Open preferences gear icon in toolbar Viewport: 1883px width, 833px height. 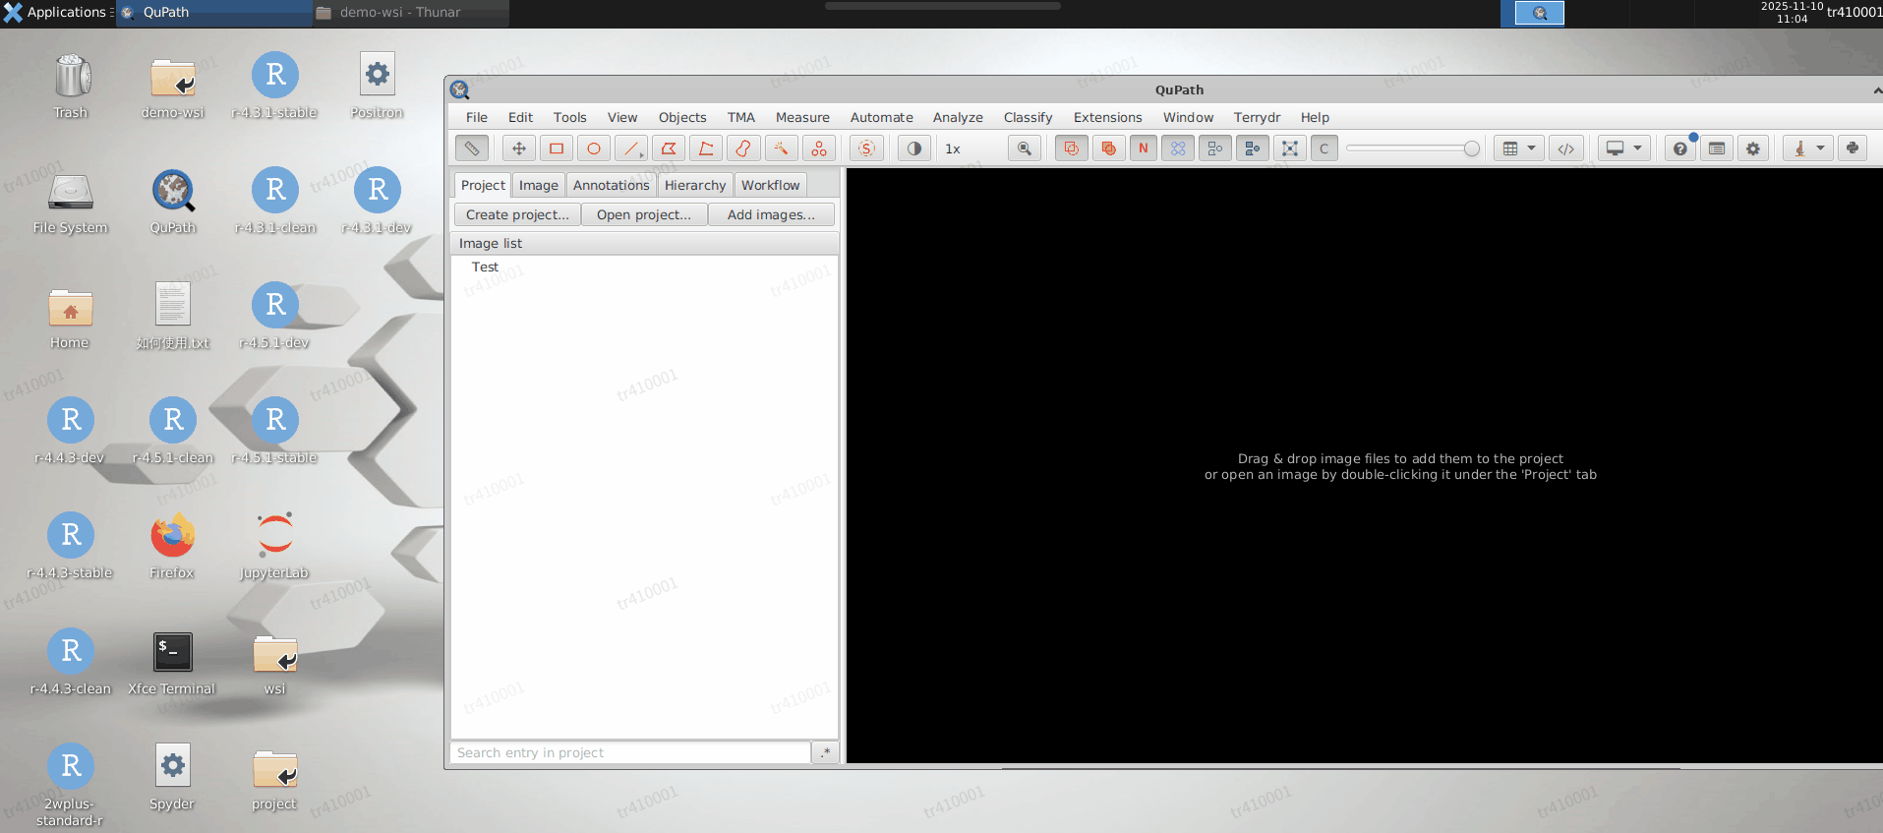1753,149
